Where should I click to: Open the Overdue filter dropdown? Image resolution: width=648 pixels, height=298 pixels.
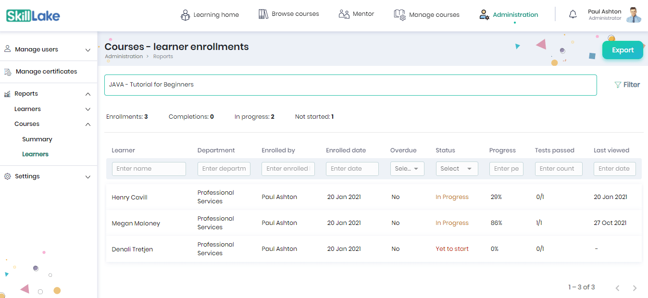pos(407,169)
